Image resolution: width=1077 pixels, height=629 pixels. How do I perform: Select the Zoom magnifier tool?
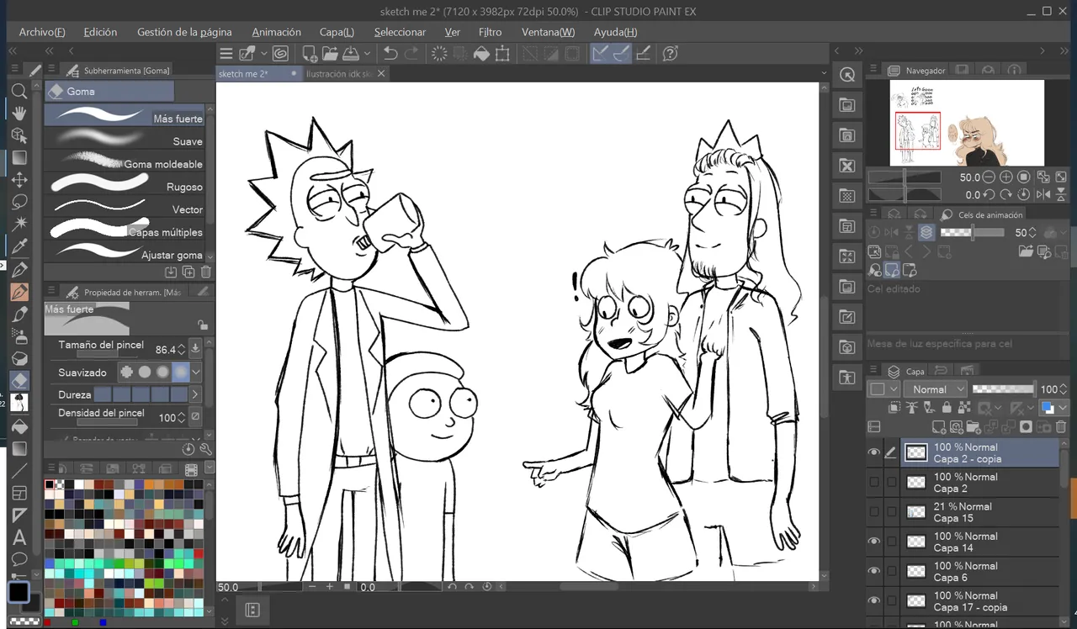point(19,91)
